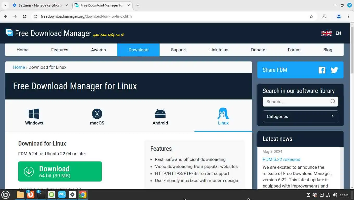
Task: Click the green Download 64-bit button
Action: coord(60,171)
